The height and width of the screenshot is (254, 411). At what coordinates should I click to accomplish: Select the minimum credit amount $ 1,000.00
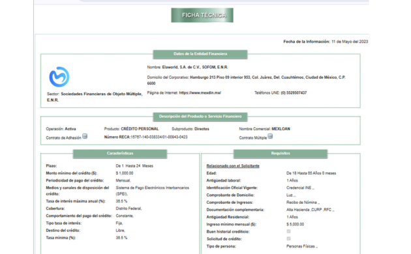point(125,173)
